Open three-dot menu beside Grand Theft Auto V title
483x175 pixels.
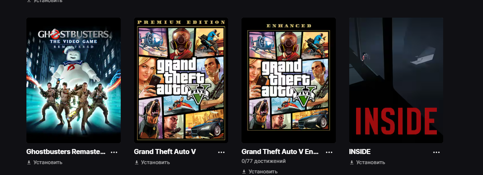coord(222,152)
